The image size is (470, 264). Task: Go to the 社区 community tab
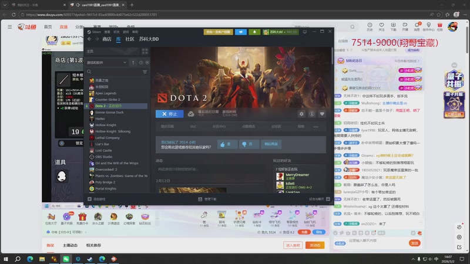point(130,39)
